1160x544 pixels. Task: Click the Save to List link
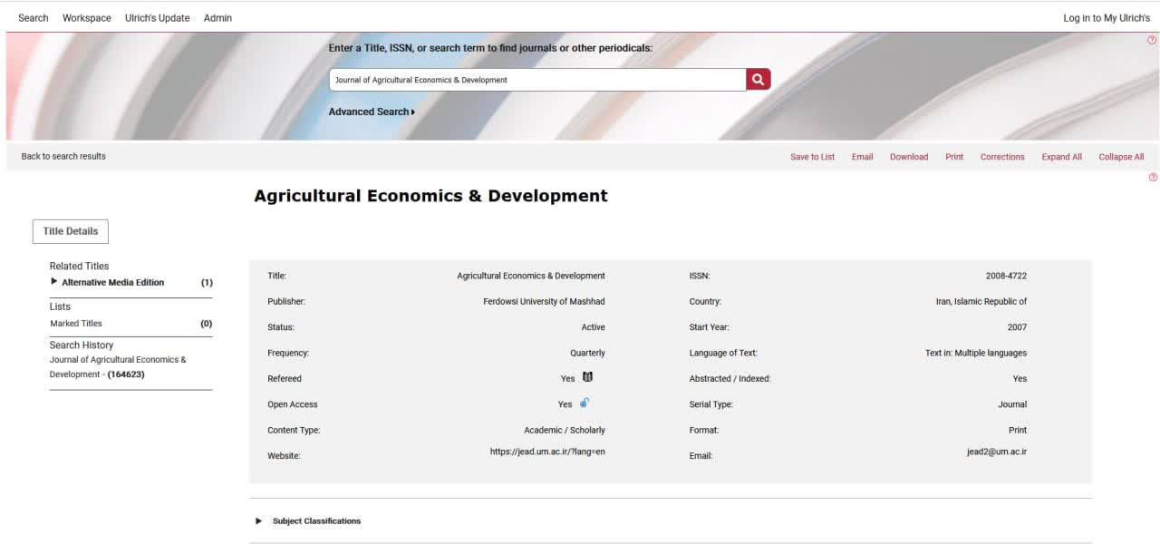pos(812,157)
